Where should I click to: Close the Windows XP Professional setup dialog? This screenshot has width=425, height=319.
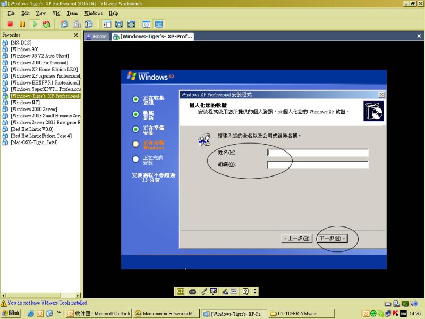click(381, 95)
